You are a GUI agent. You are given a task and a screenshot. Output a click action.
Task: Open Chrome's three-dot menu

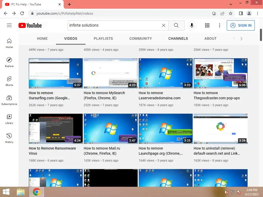click(x=257, y=13)
